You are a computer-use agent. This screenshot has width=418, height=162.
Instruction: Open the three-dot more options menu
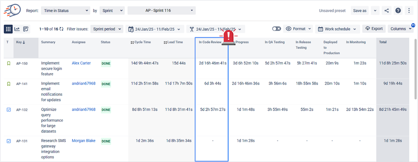click(x=409, y=11)
